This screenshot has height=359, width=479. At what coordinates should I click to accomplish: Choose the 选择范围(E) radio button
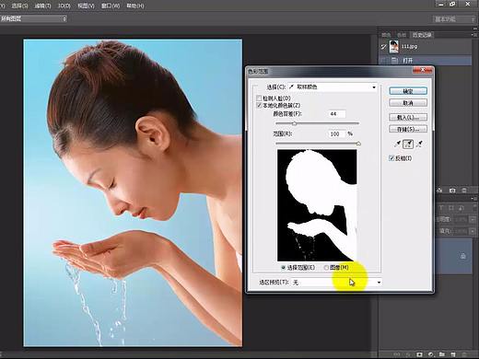point(283,268)
